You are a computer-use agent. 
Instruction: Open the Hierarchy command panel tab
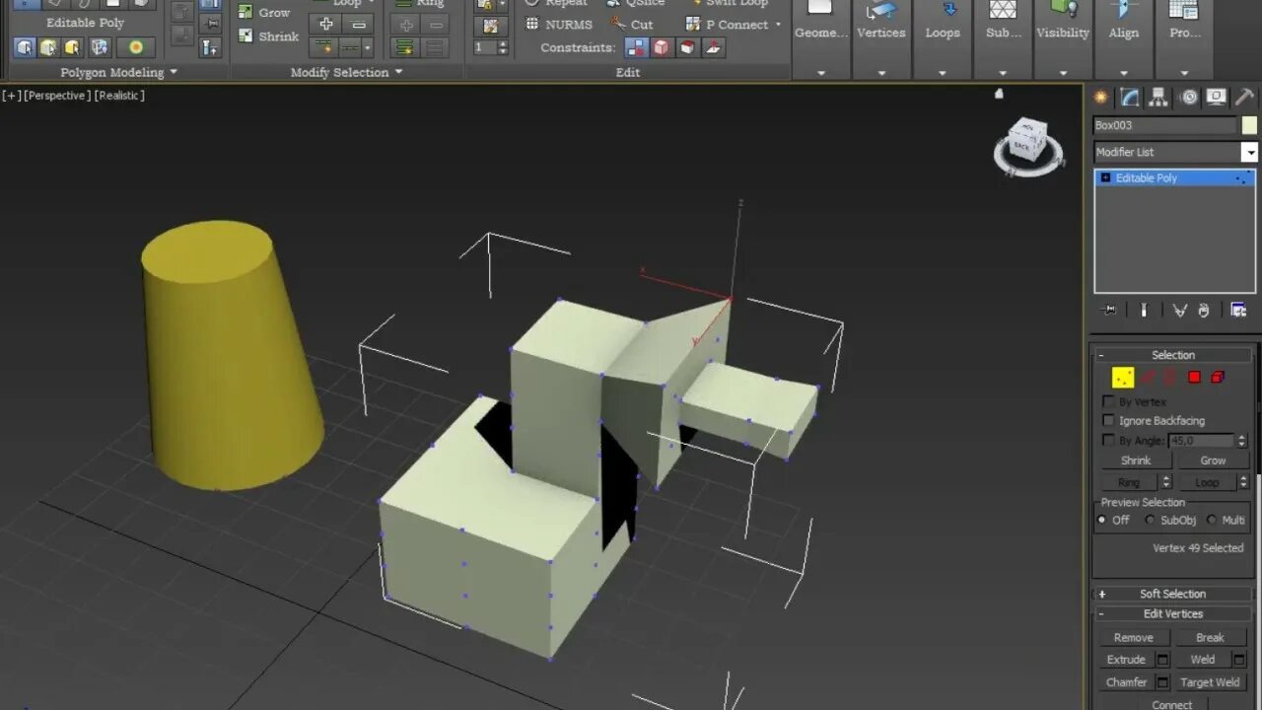point(1158,97)
